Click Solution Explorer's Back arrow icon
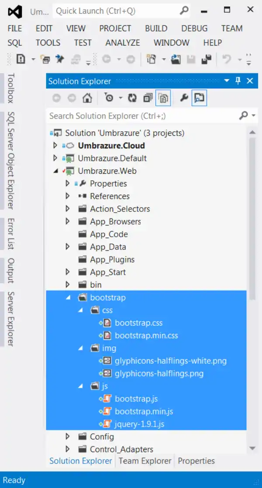The image size is (262, 488). [x=56, y=98]
